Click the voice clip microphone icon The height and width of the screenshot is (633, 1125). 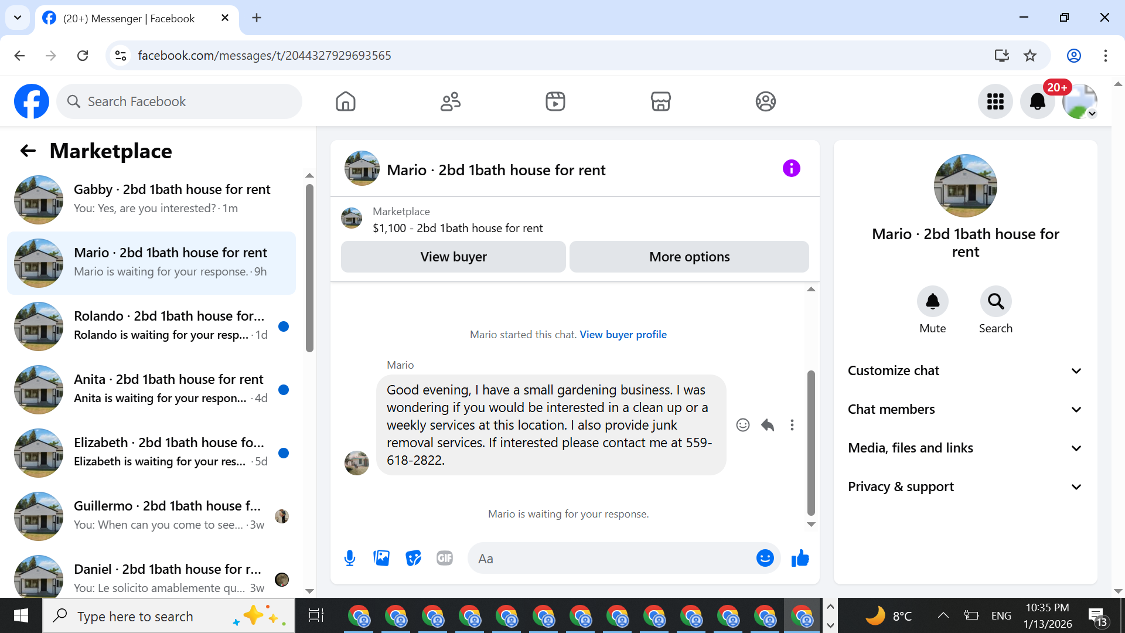tap(350, 558)
